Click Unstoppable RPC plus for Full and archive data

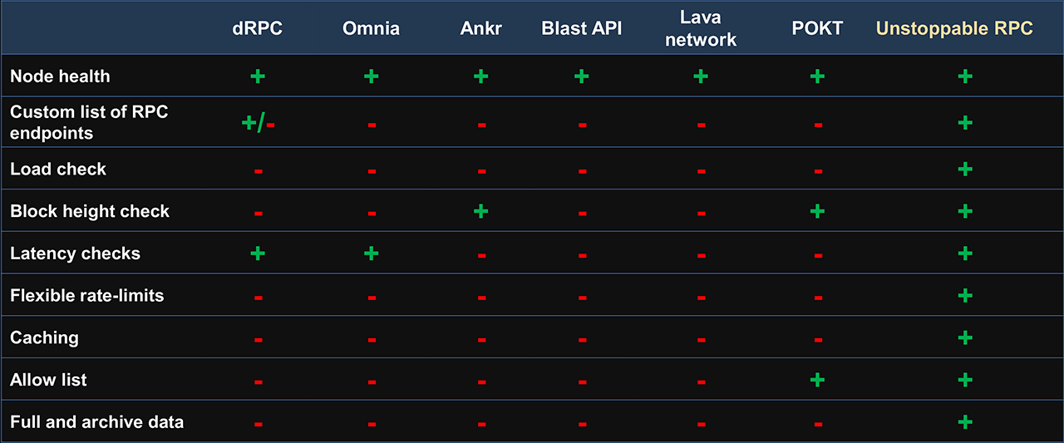[965, 422]
